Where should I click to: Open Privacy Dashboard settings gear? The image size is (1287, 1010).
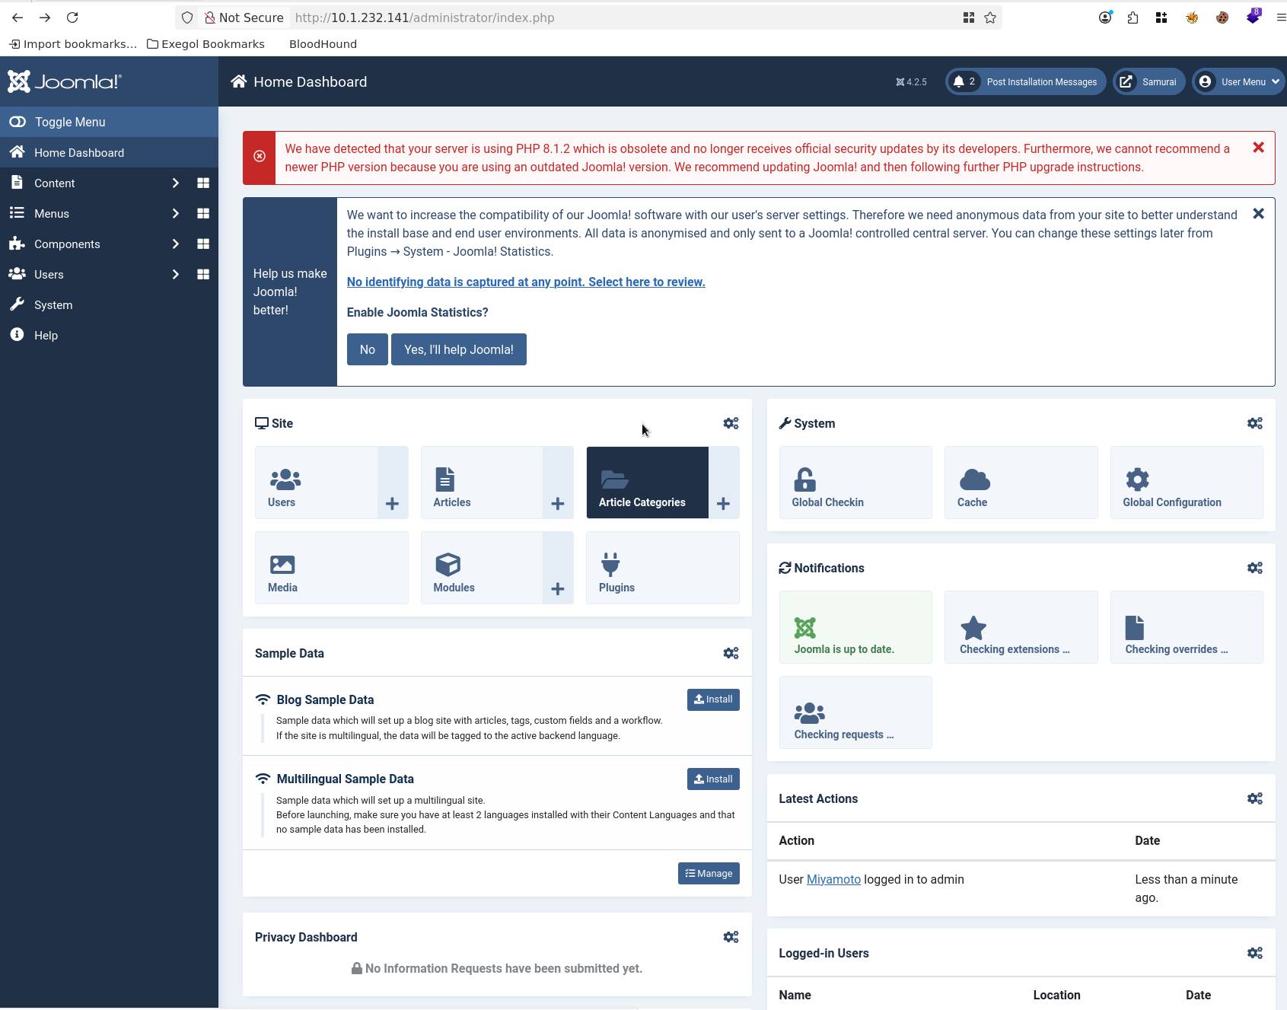pyautogui.click(x=731, y=937)
